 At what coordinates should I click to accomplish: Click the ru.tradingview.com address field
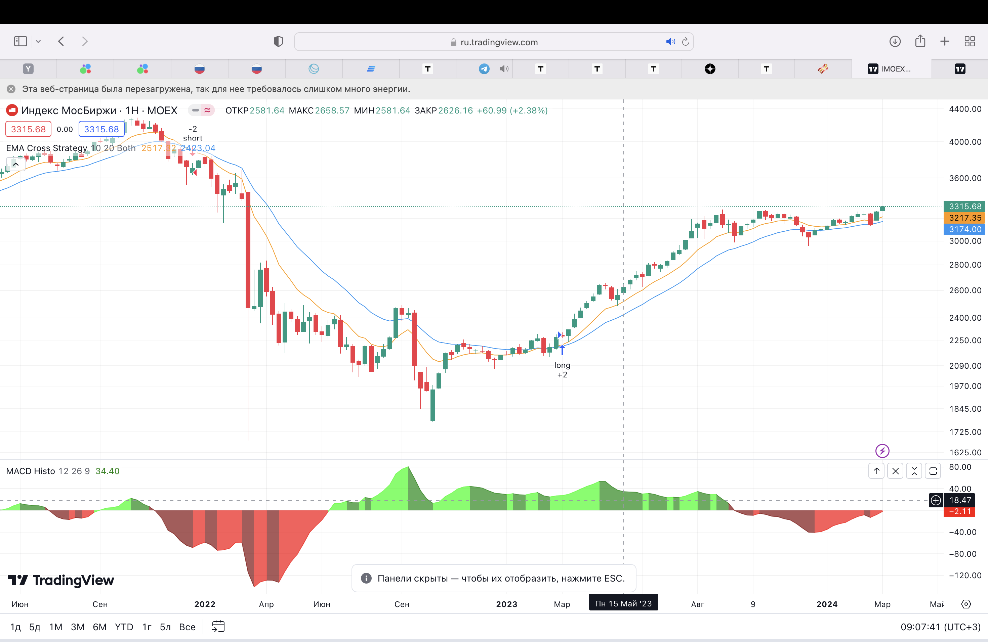pos(498,42)
